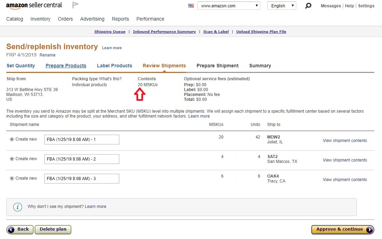The width and height of the screenshot is (382, 239).
Task: View shipment contents for MDW2 Joliet
Action: click(x=345, y=140)
